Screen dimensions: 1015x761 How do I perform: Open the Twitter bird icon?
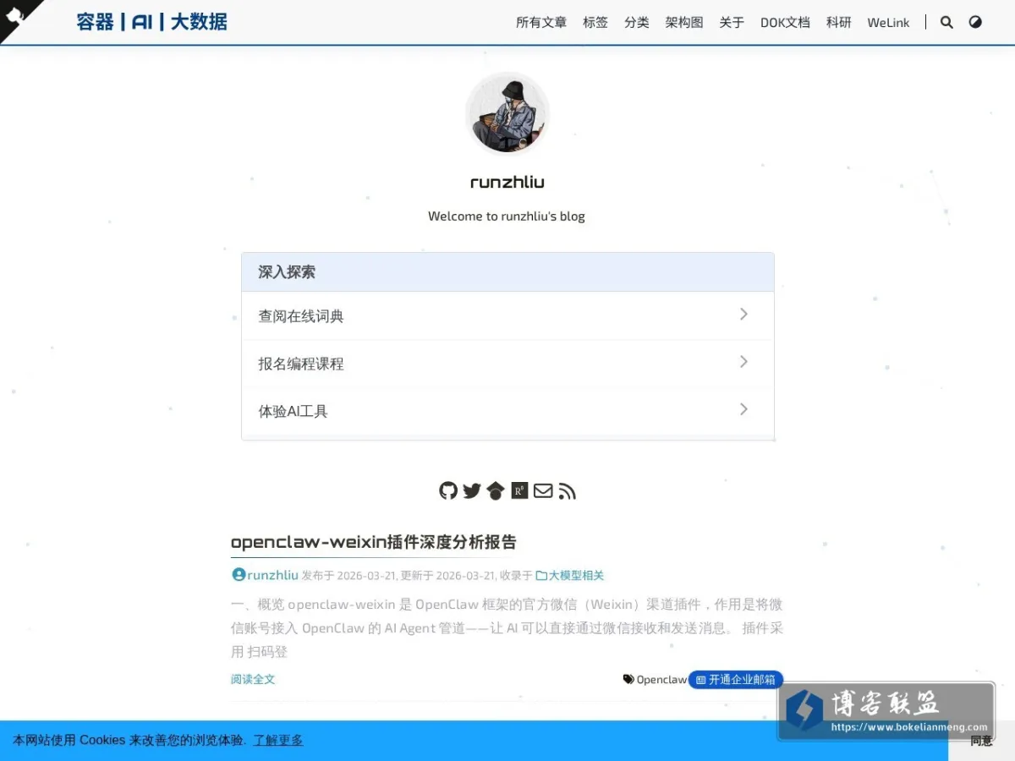click(472, 490)
